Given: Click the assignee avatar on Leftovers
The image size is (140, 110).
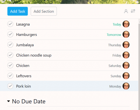Looking at the screenshot, I should pos(126,76).
